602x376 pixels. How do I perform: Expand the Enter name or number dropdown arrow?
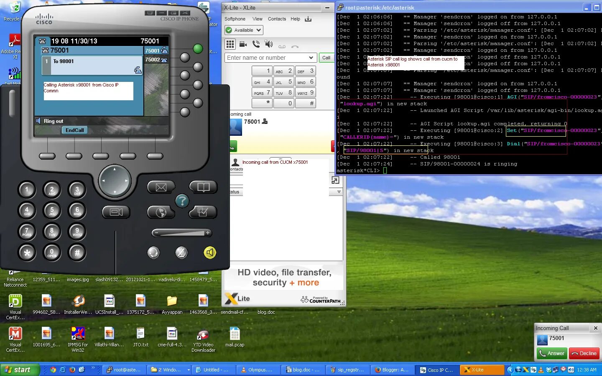(x=311, y=58)
